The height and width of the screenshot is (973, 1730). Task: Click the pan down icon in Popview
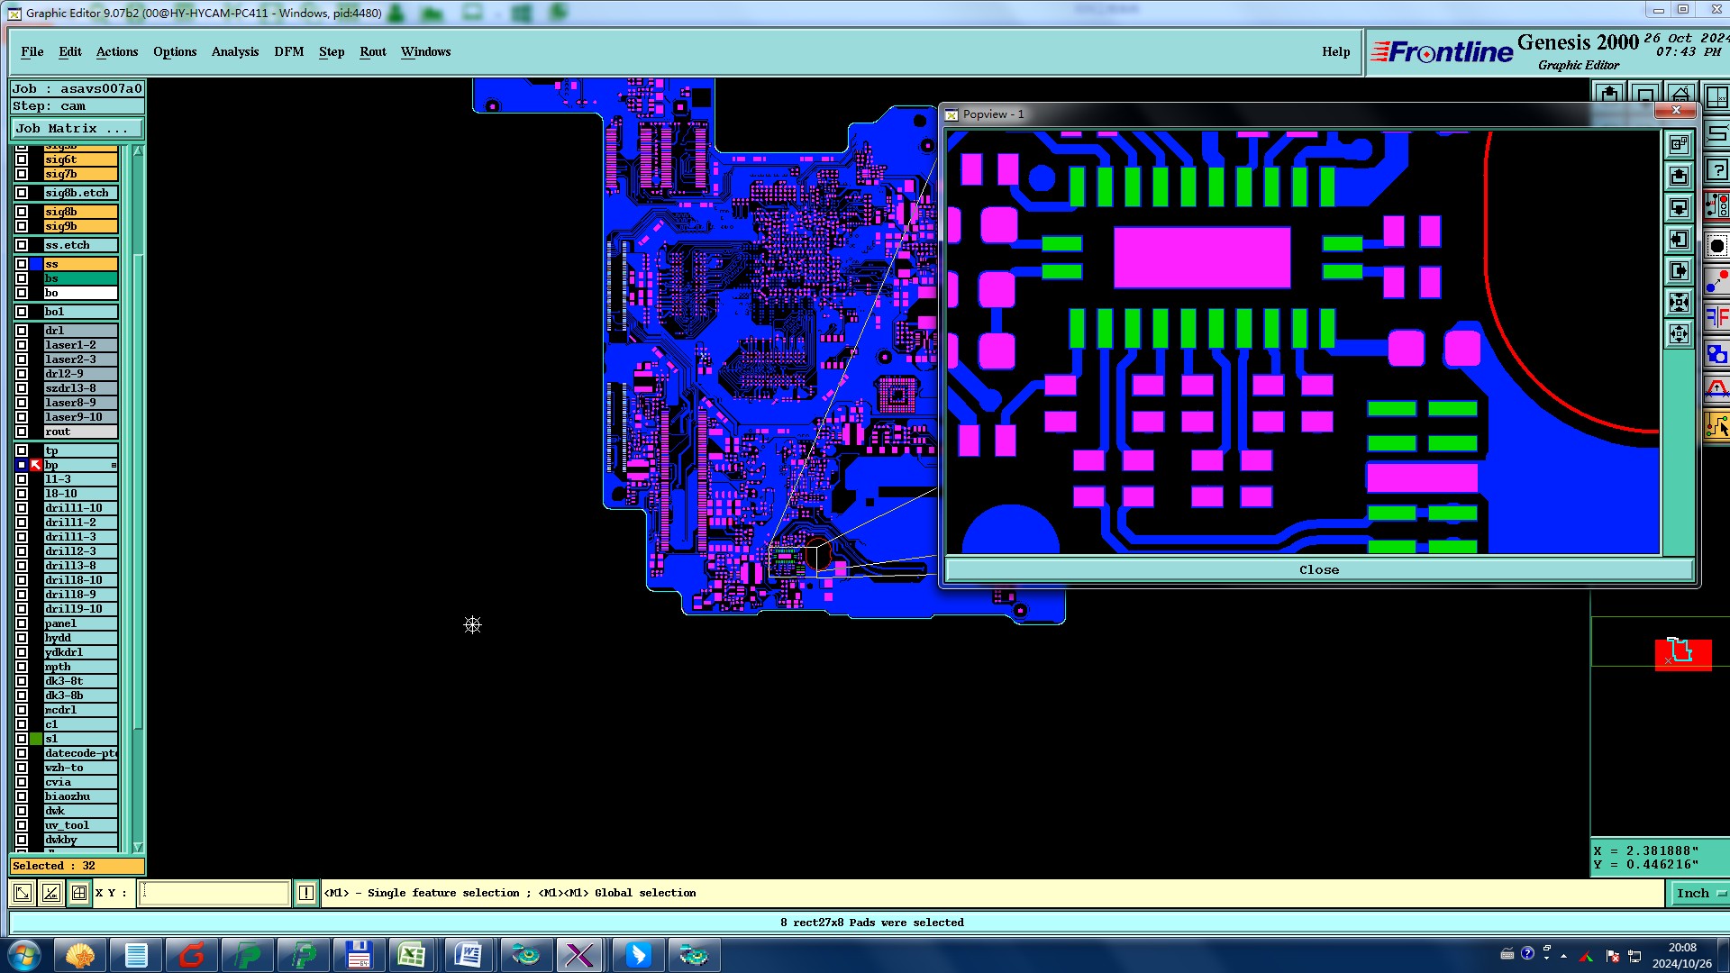pyautogui.click(x=1679, y=208)
